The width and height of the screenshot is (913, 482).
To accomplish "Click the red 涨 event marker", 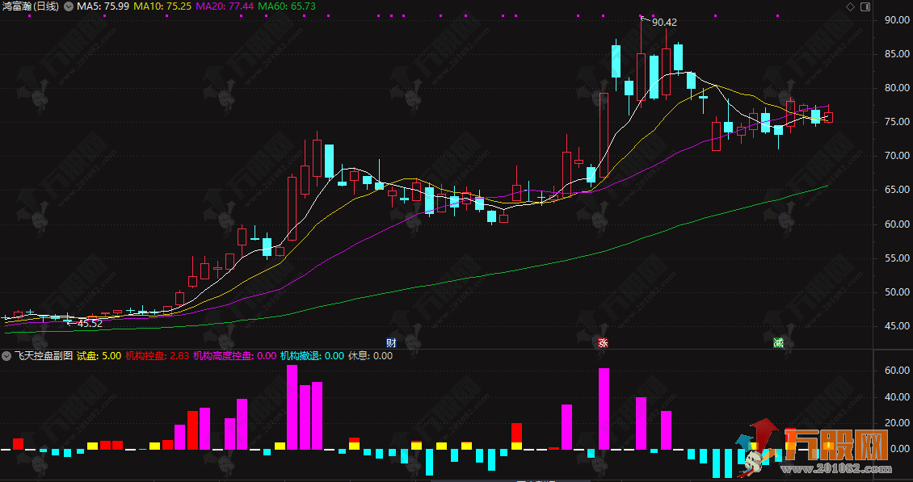I will point(602,342).
